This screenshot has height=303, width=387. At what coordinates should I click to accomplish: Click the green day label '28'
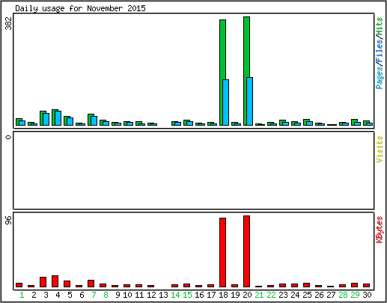pyautogui.click(x=343, y=295)
